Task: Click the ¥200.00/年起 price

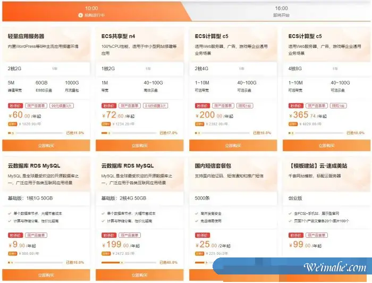Action: coord(214,115)
